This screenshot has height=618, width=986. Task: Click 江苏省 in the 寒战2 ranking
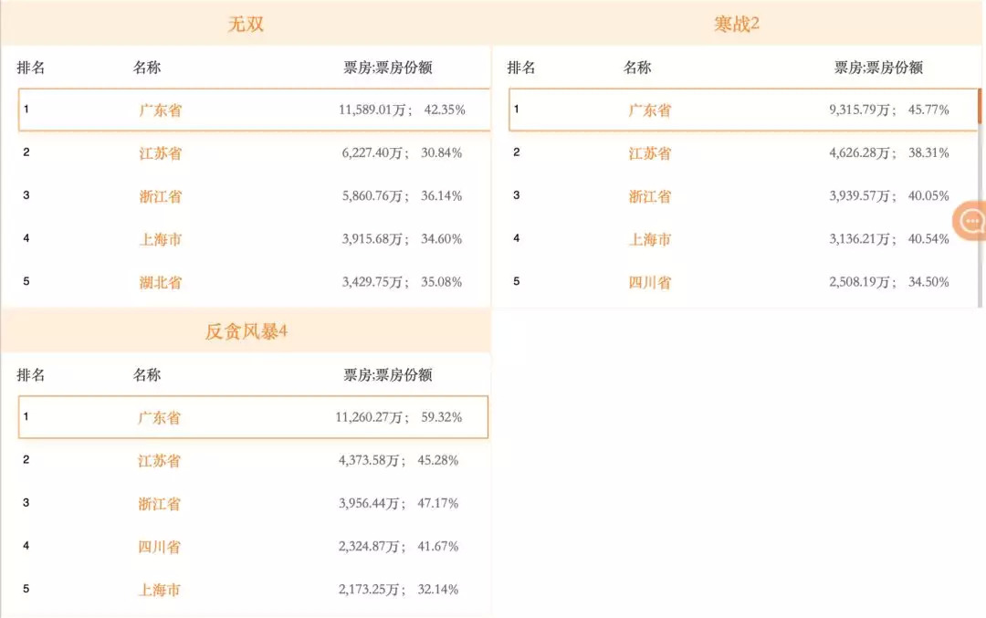coord(649,153)
